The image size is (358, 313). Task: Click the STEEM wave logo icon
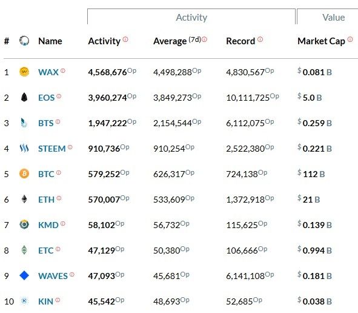point(24,148)
